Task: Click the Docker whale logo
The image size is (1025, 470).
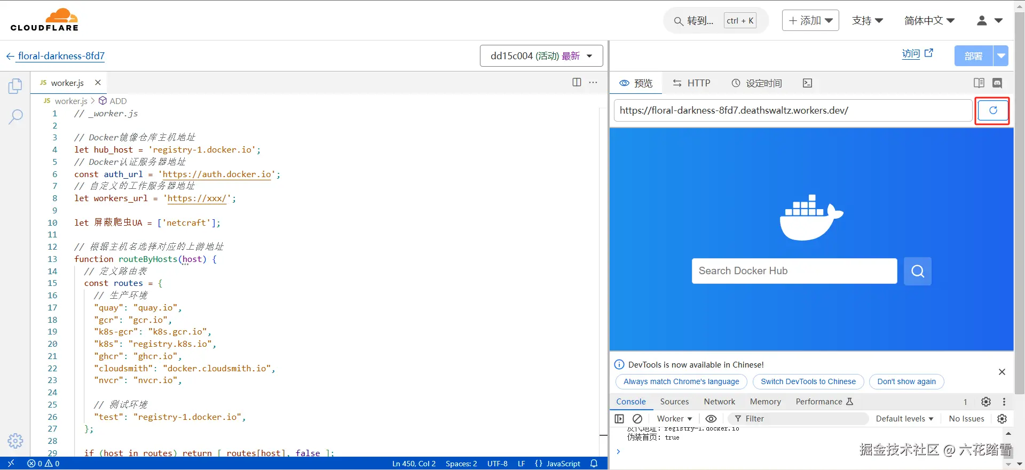Action: click(x=811, y=218)
